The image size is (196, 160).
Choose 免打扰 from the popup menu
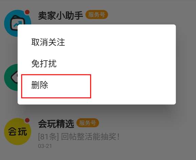44,64
